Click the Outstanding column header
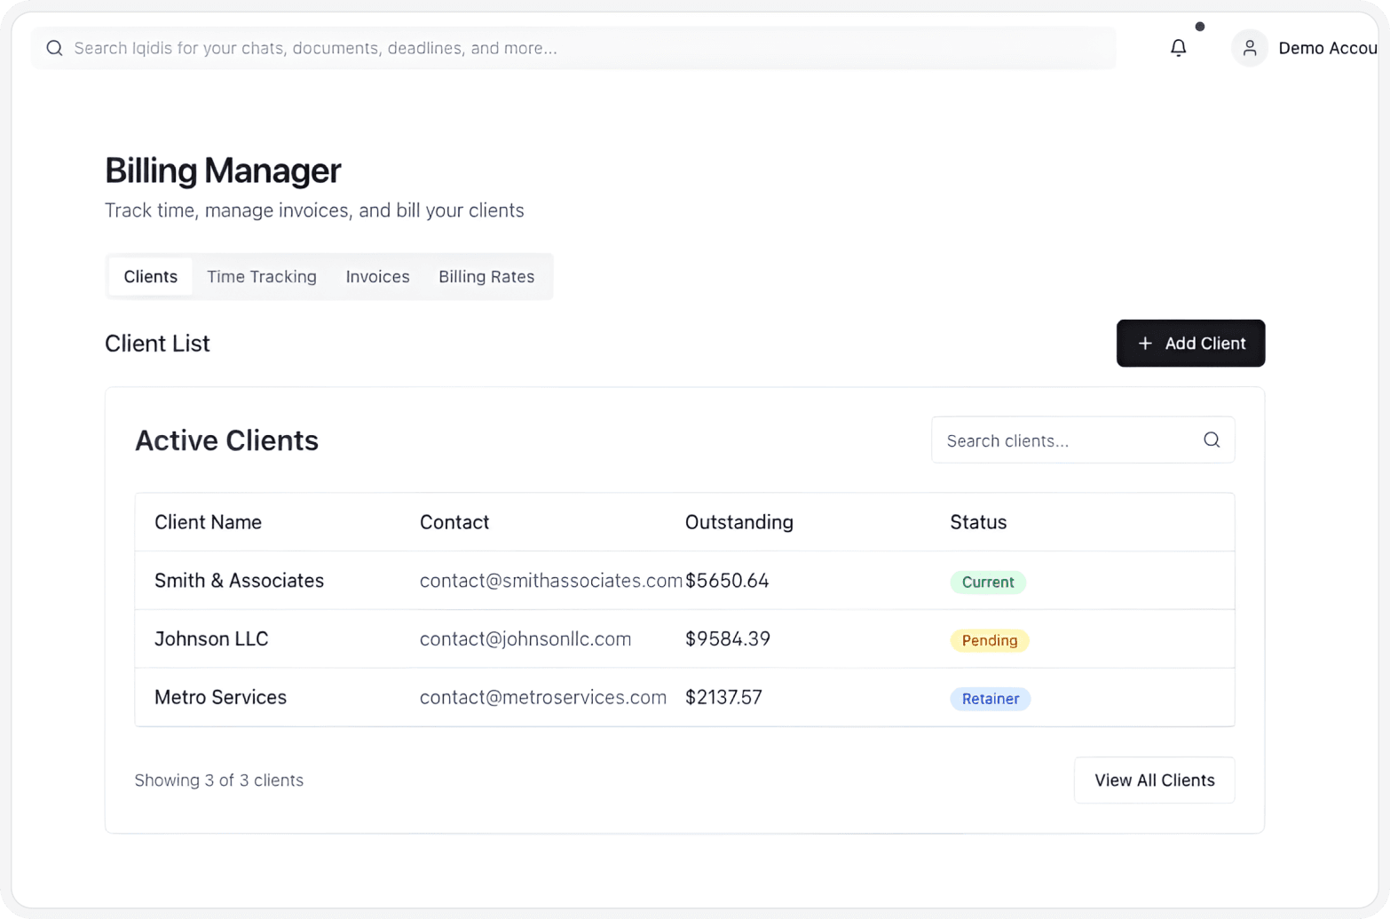The height and width of the screenshot is (919, 1390). click(x=739, y=522)
